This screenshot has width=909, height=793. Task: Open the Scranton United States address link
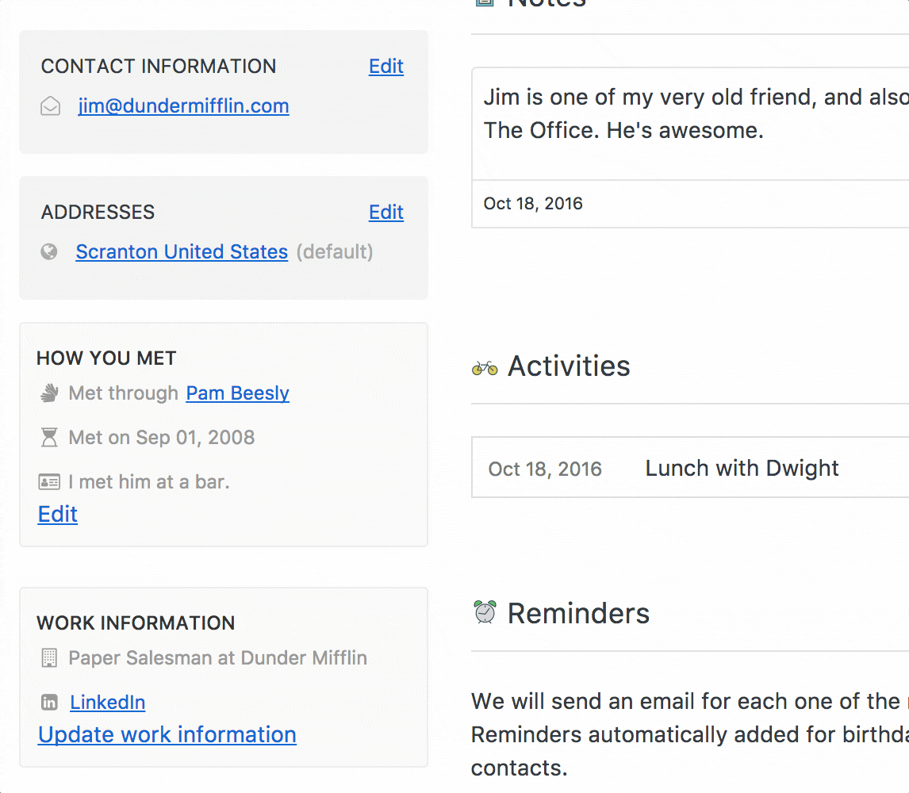click(x=182, y=251)
